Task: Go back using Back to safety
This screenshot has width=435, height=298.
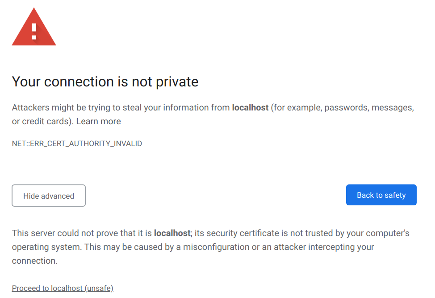Action: (381, 195)
